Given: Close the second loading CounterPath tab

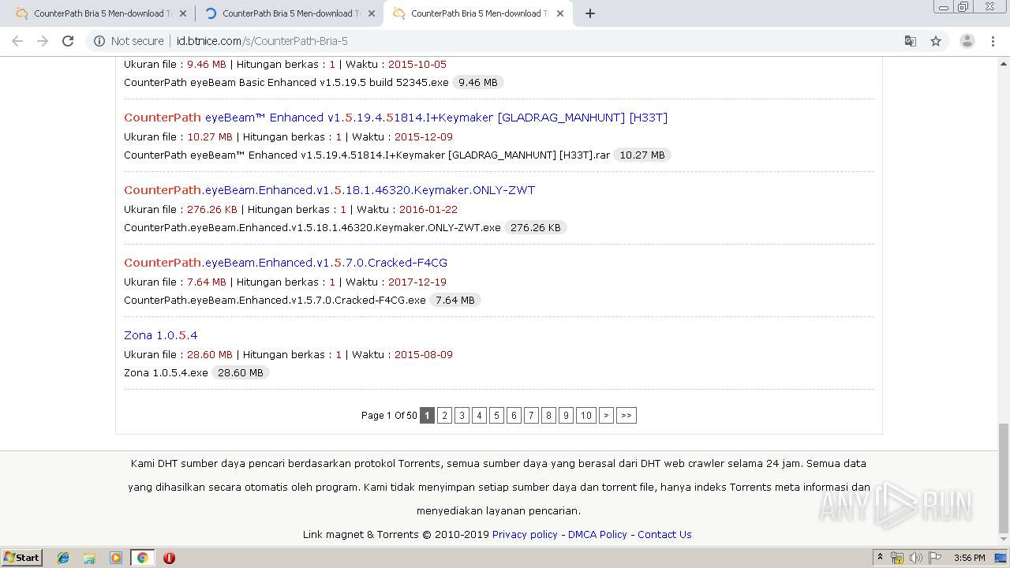Looking at the screenshot, I should (372, 13).
